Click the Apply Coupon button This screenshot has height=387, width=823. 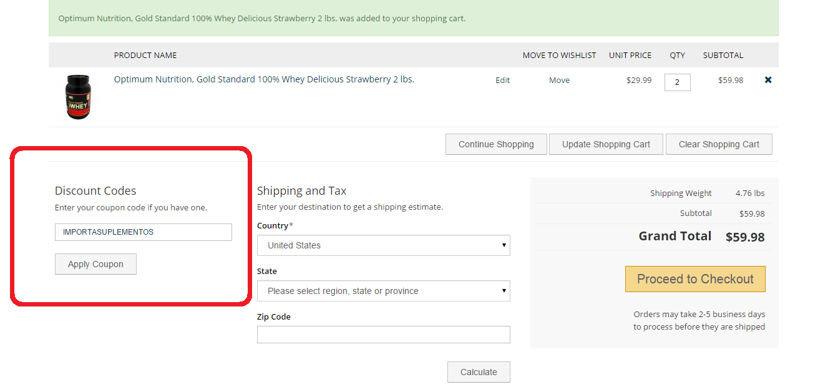(95, 264)
